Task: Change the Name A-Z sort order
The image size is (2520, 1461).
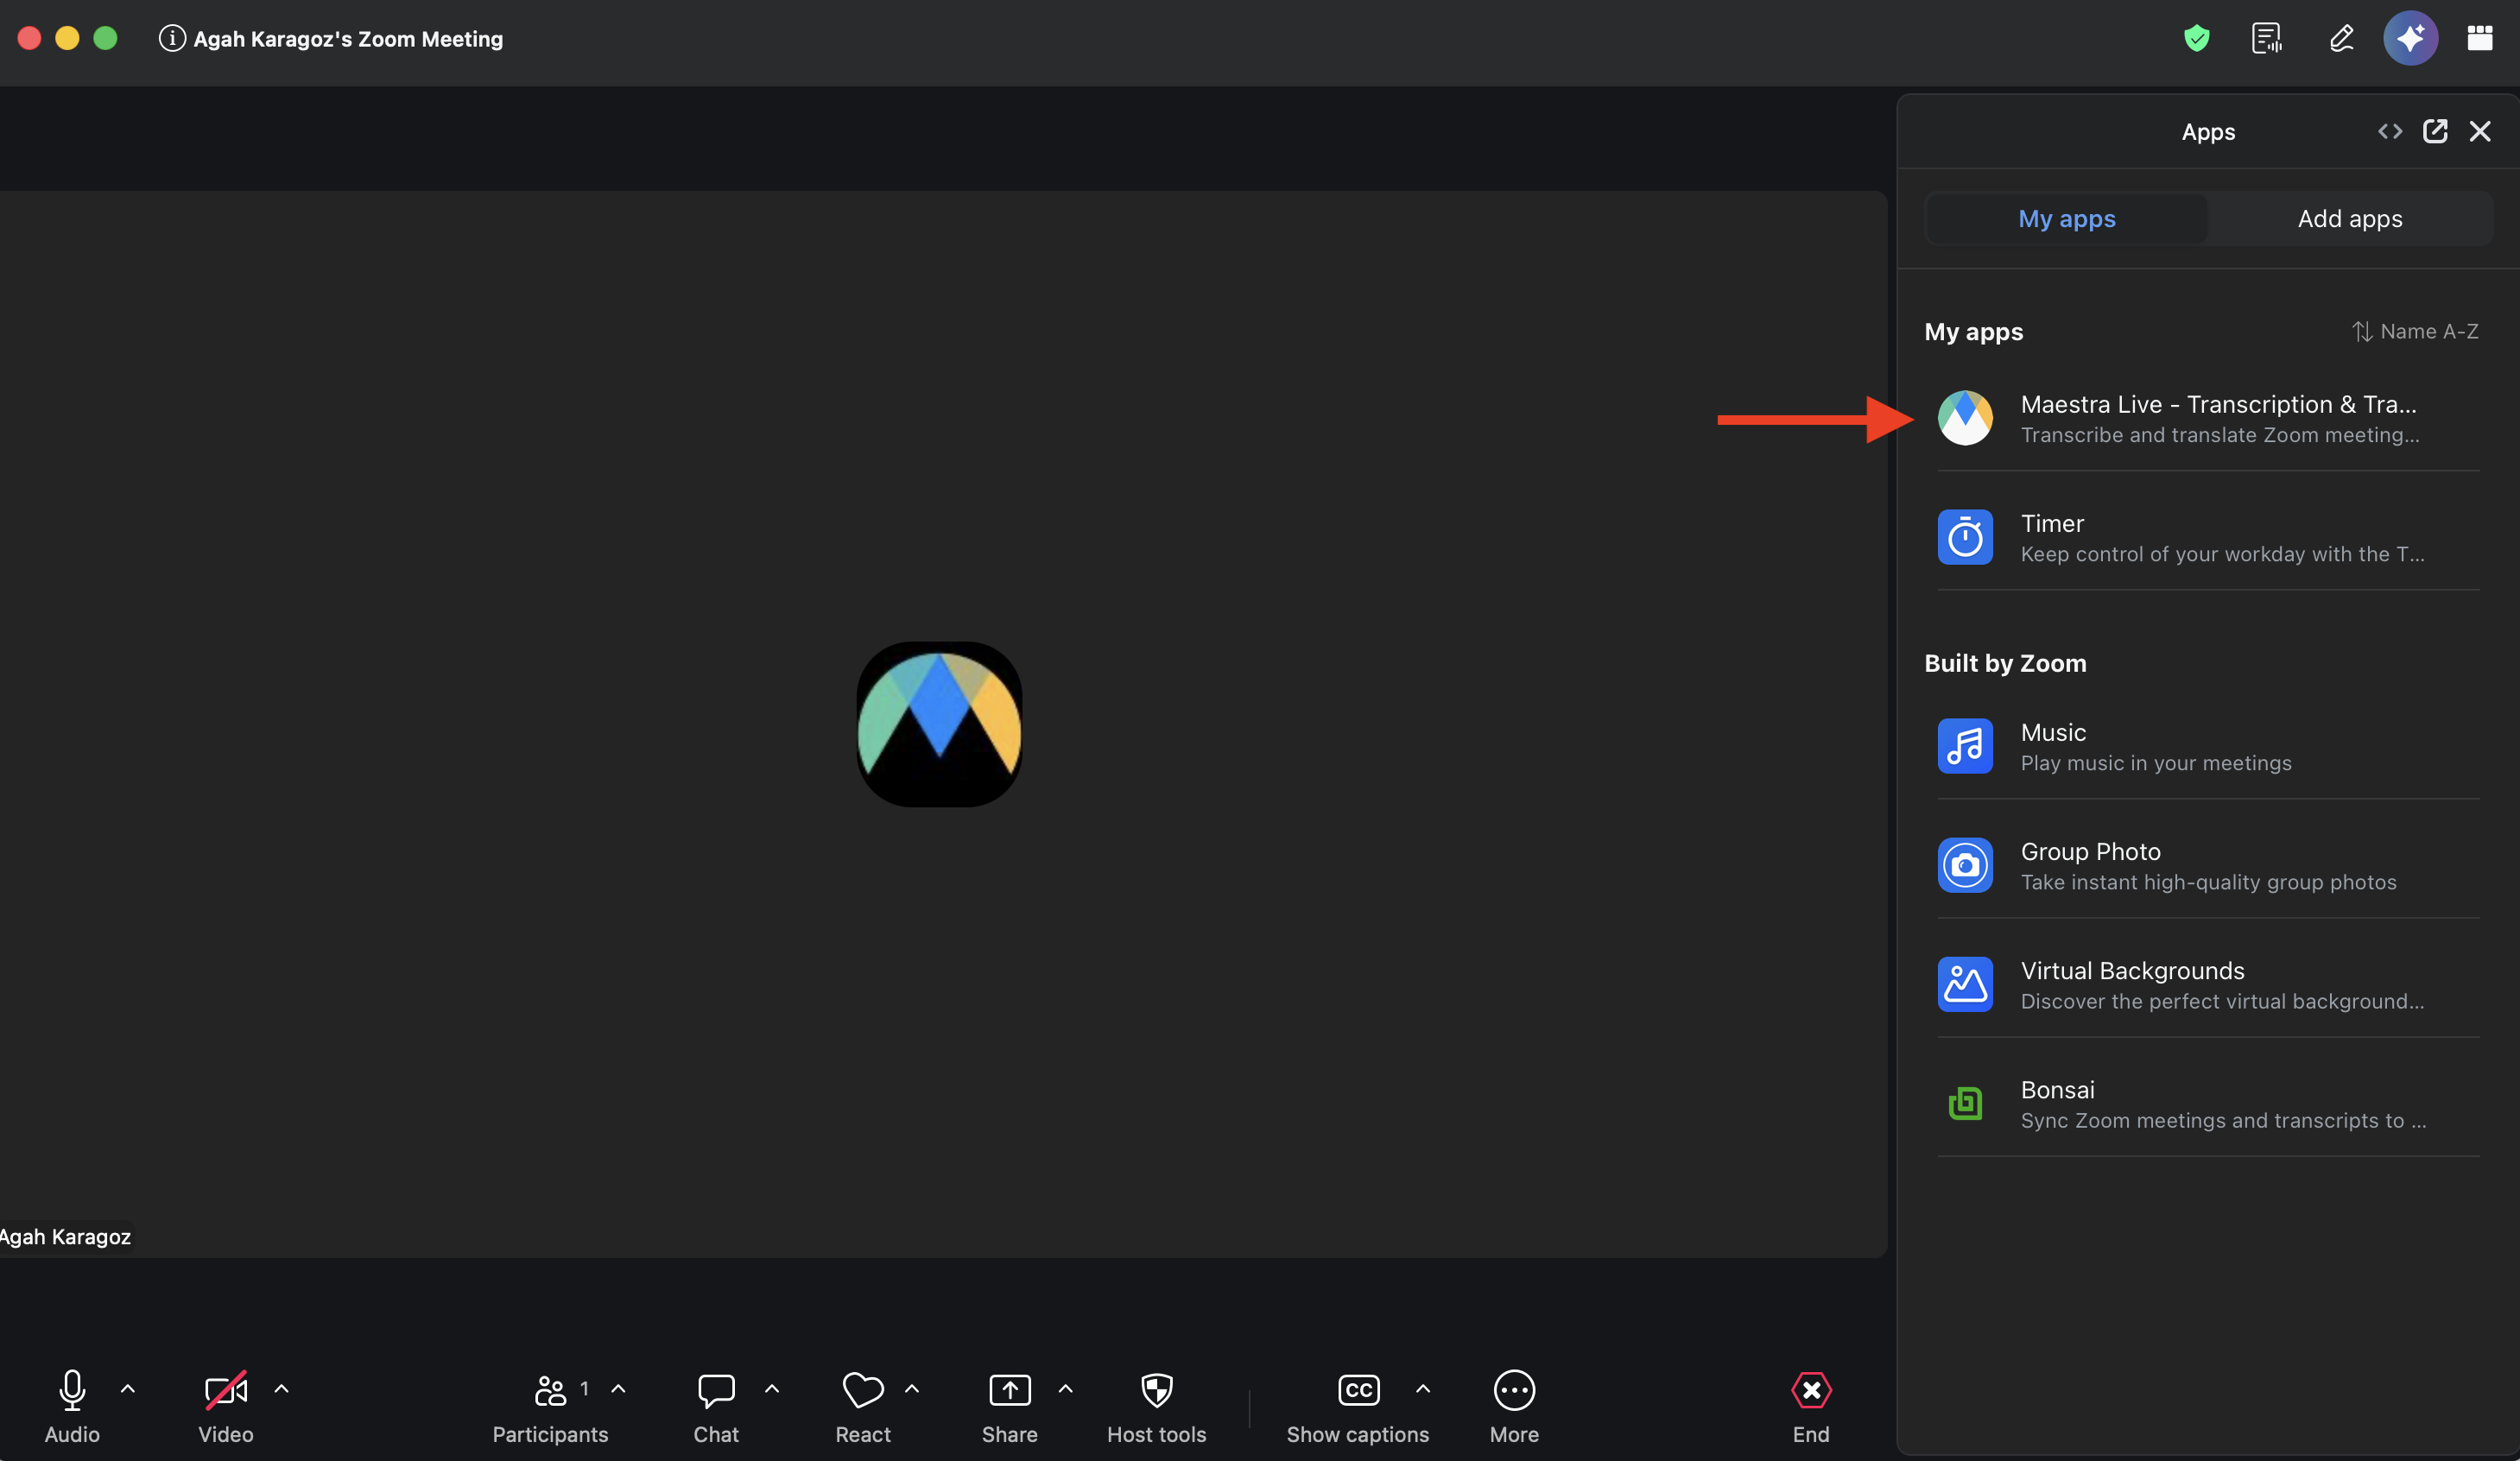Action: [2415, 331]
